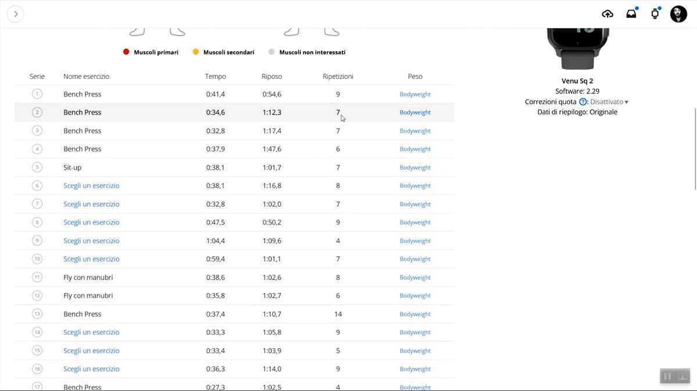
Task: Choose exercise for series 6
Action: (x=91, y=186)
